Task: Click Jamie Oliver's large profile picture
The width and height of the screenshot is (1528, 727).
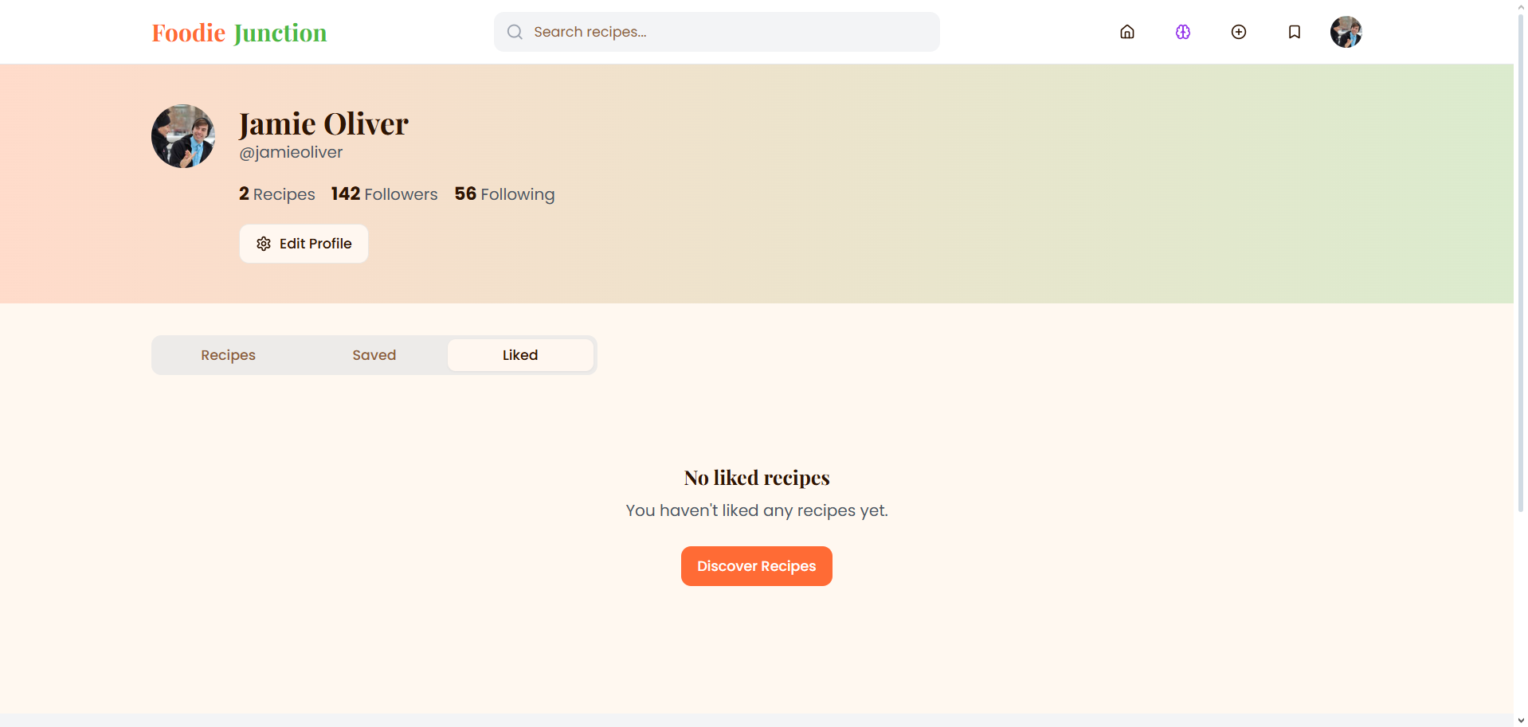Action: click(x=182, y=136)
